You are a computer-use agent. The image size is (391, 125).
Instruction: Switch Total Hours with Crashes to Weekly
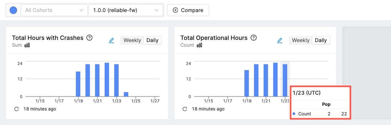(132, 40)
